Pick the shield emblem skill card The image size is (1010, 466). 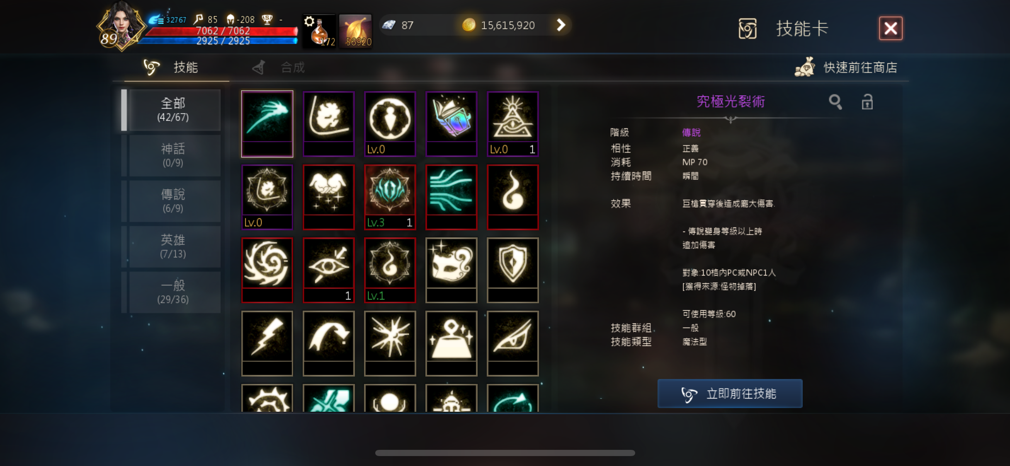click(512, 270)
